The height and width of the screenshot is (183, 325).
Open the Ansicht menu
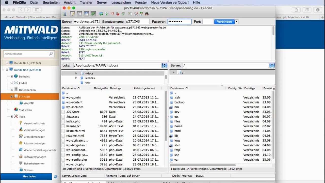[x=70, y=3]
